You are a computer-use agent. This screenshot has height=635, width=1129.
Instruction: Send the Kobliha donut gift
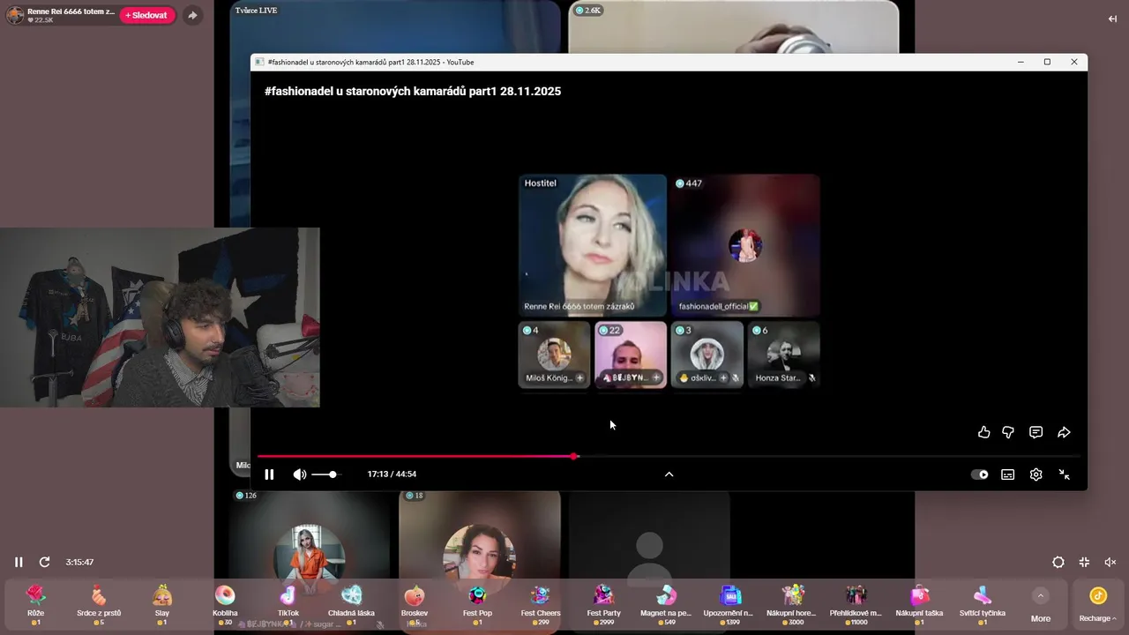(225, 604)
